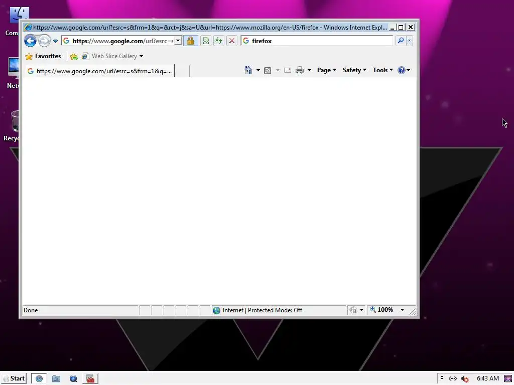Expand the zoom level dropdown arrow
The image size is (514, 385).
pyautogui.click(x=402, y=310)
